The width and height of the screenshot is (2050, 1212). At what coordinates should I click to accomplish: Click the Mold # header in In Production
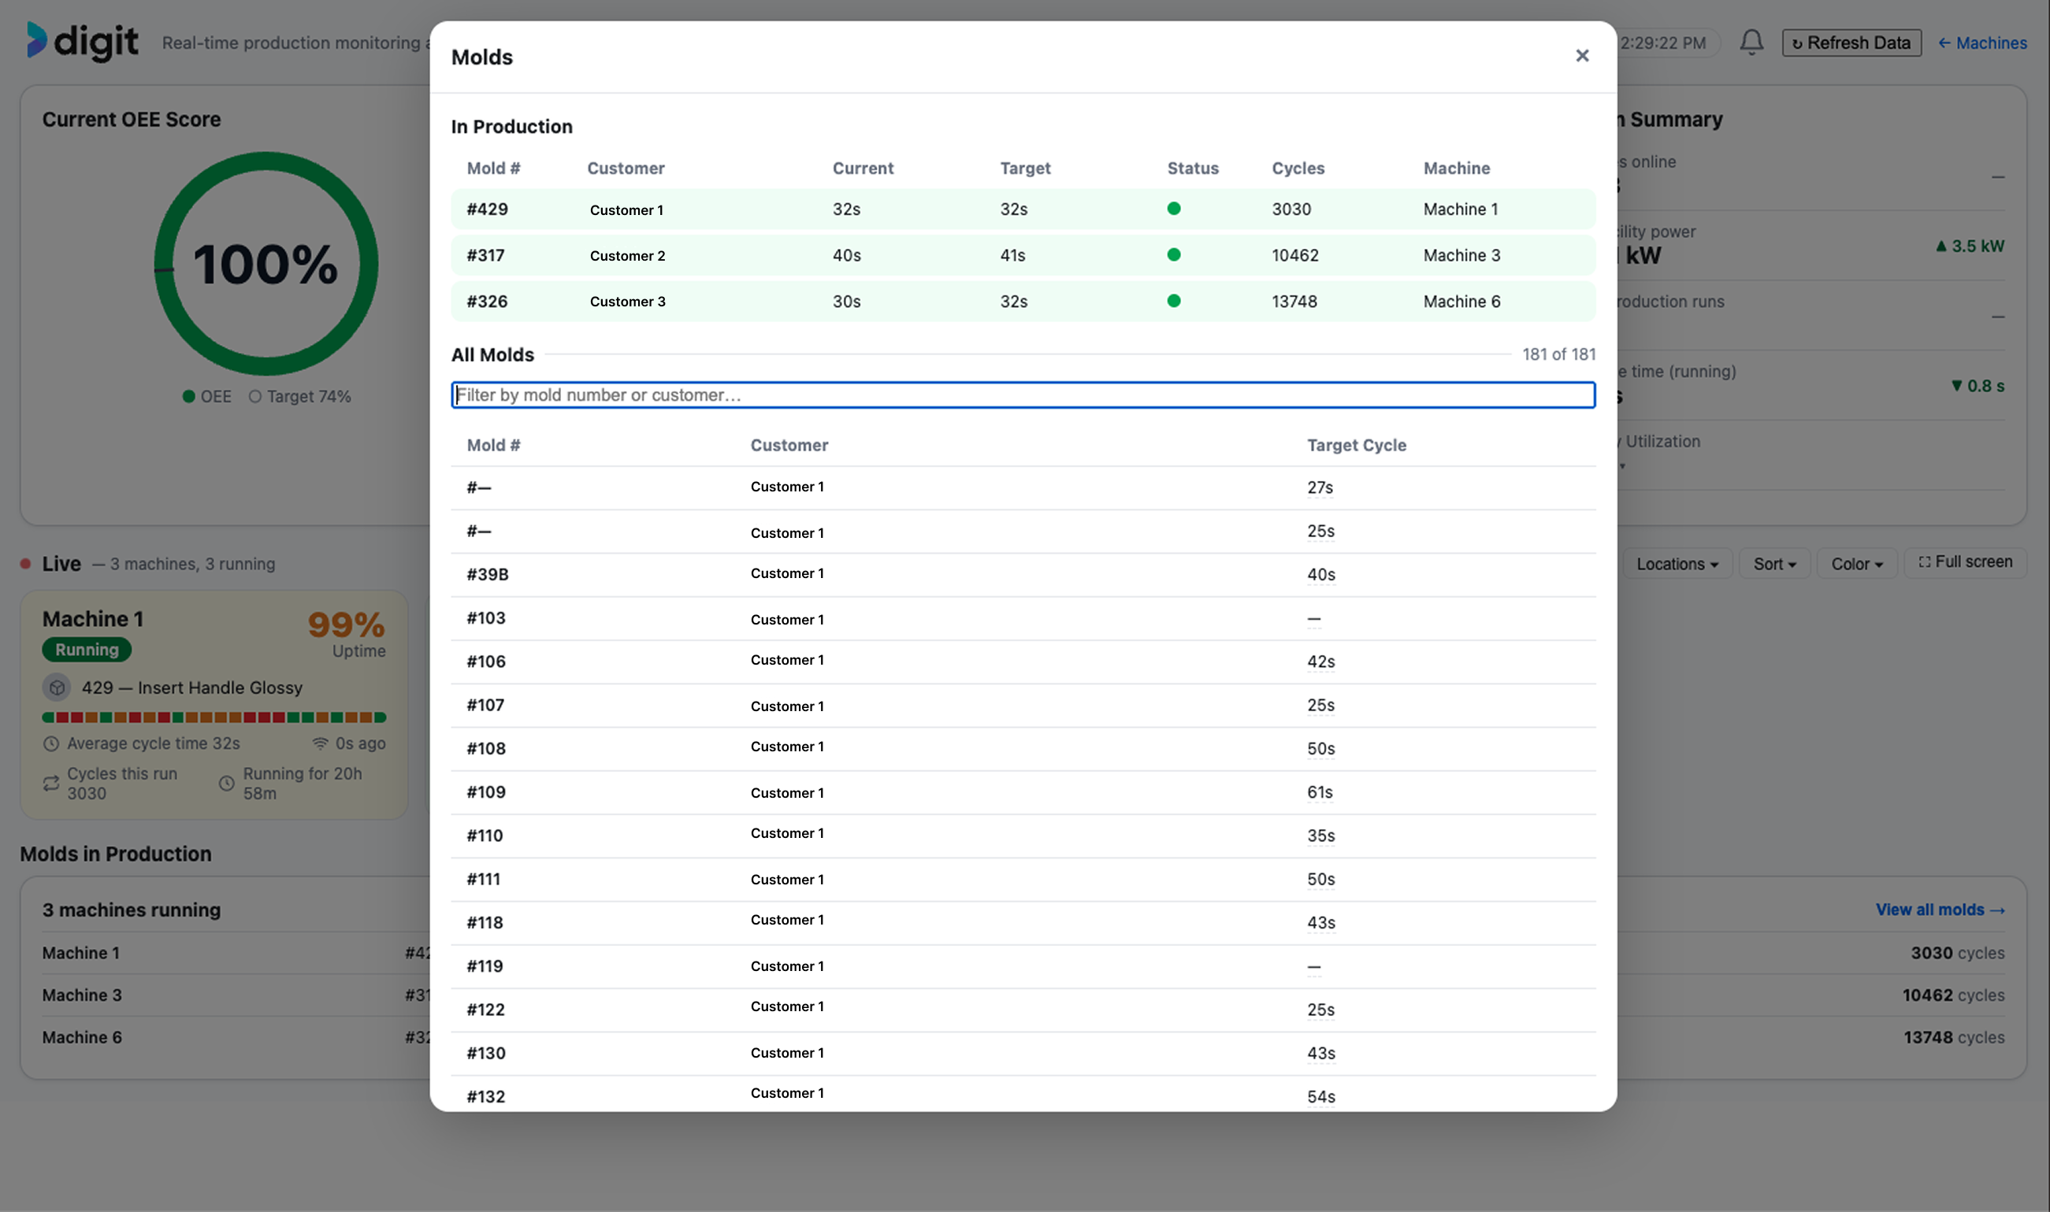[493, 169]
